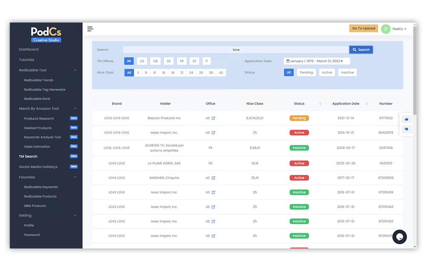426x271 pixels.
Task: Collapse the Redbubble Tool section
Action: coord(75,70)
